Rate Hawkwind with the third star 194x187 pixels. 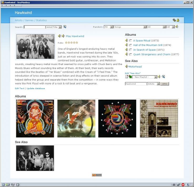click(x=72, y=42)
